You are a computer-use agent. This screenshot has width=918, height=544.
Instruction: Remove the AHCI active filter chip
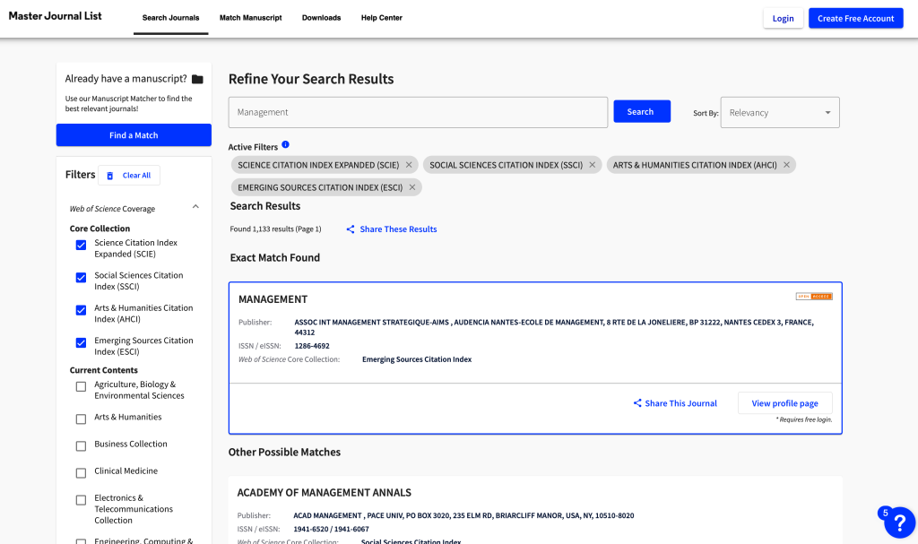[786, 165]
